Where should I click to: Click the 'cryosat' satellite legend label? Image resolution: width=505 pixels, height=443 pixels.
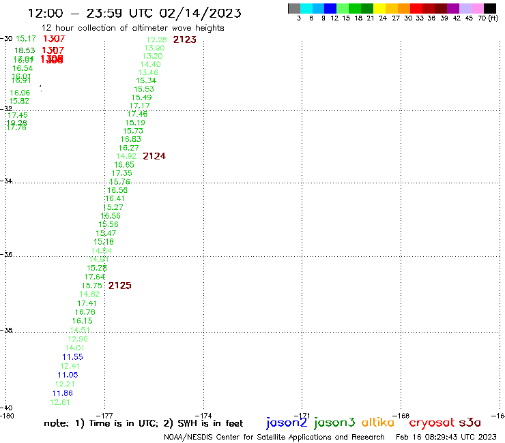[432, 423]
